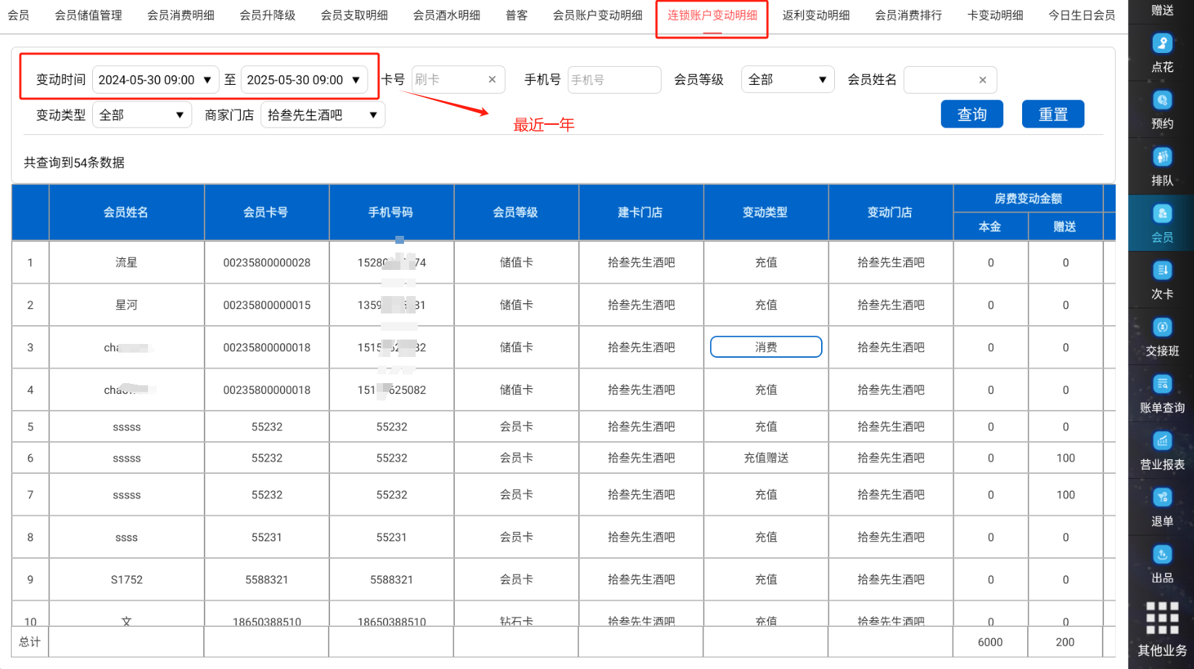Screen dimensions: 1194x669
Task: Click 充值赠送 in row 6
Action: (x=766, y=458)
